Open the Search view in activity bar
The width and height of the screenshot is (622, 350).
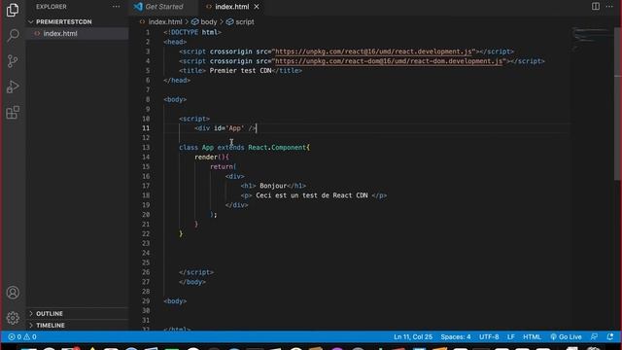[13, 36]
